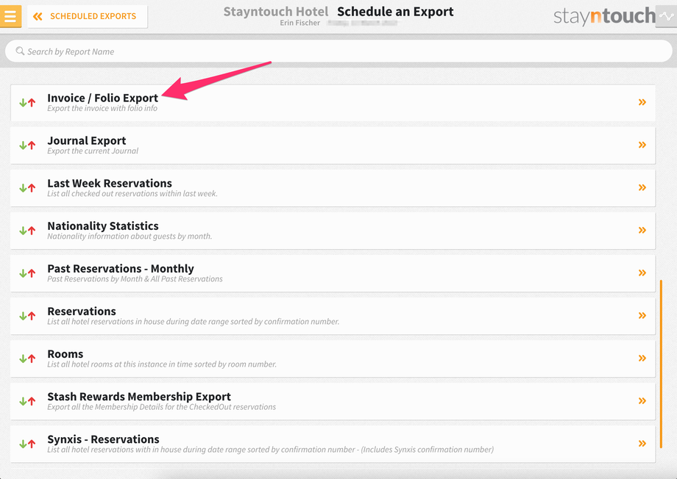Click 'List all checked out reservations within last week.'
Image resolution: width=677 pixels, height=479 pixels.
(132, 193)
